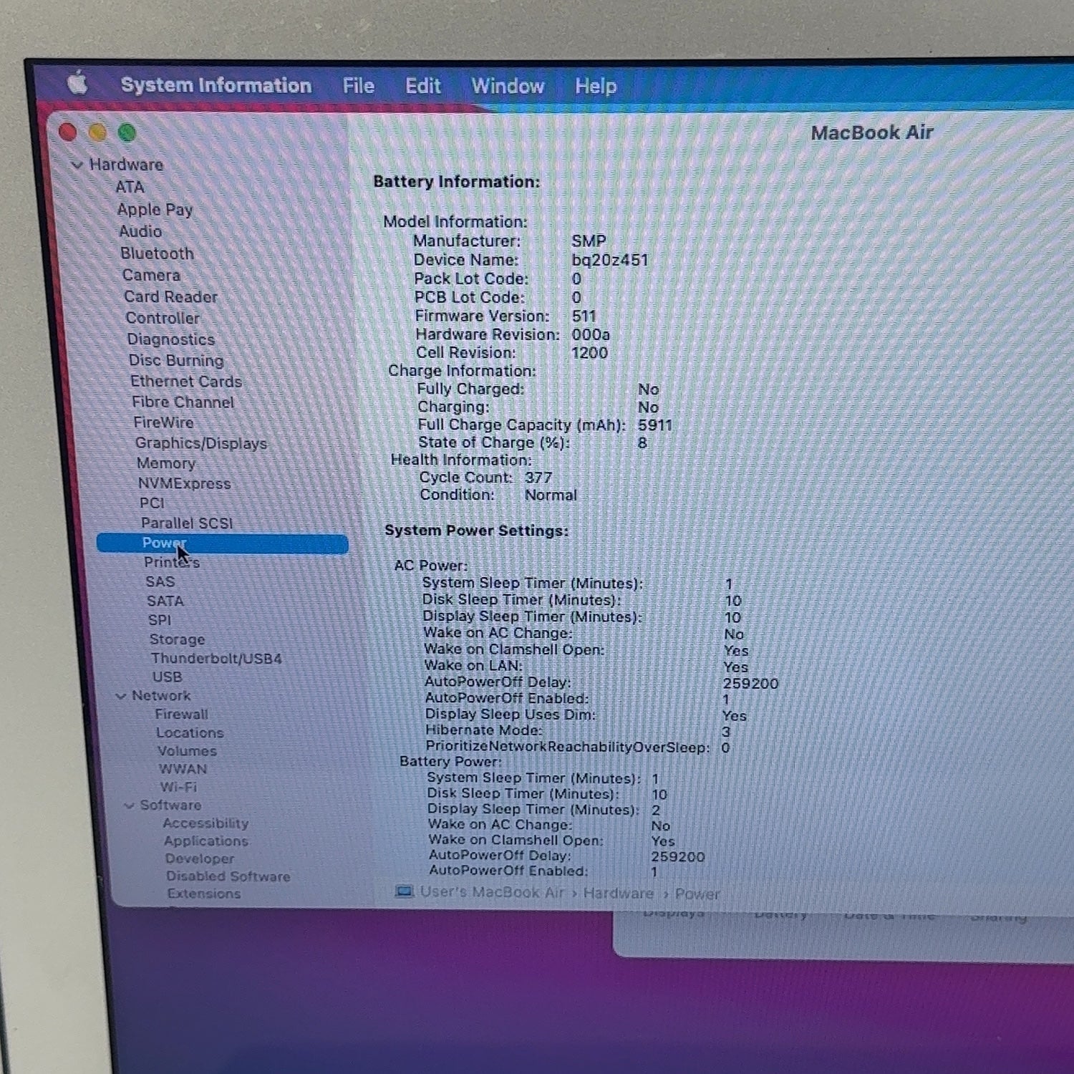Open the File menu
The image size is (1074, 1074).
358,86
